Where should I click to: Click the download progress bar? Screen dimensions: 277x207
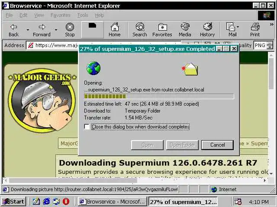(x=159, y=96)
